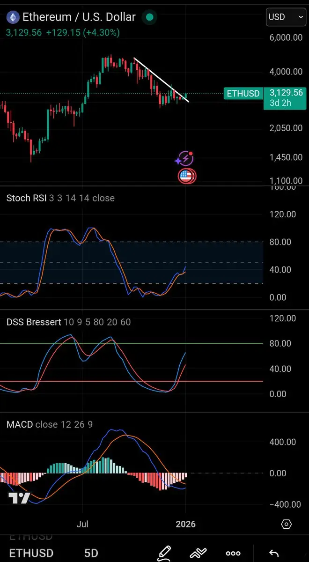
Task: Open the Ethereum / U.S. Dollar symbol title
Action: point(79,18)
